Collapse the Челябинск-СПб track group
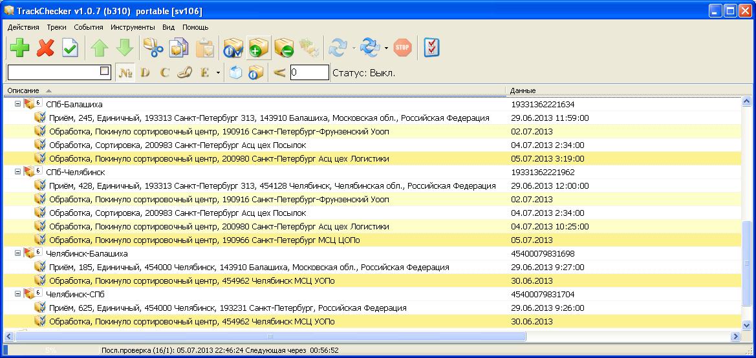This screenshot has width=756, height=358. pos(17,294)
